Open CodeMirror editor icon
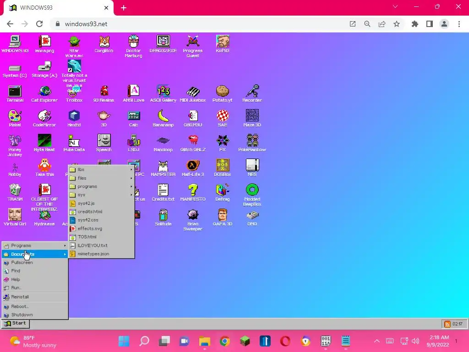 (x=44, y=119)
